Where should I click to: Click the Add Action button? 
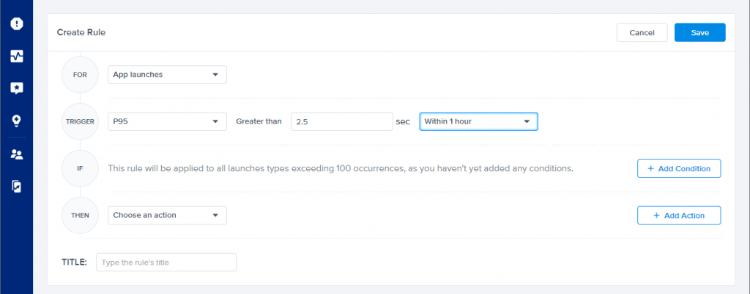click(679, 215)
